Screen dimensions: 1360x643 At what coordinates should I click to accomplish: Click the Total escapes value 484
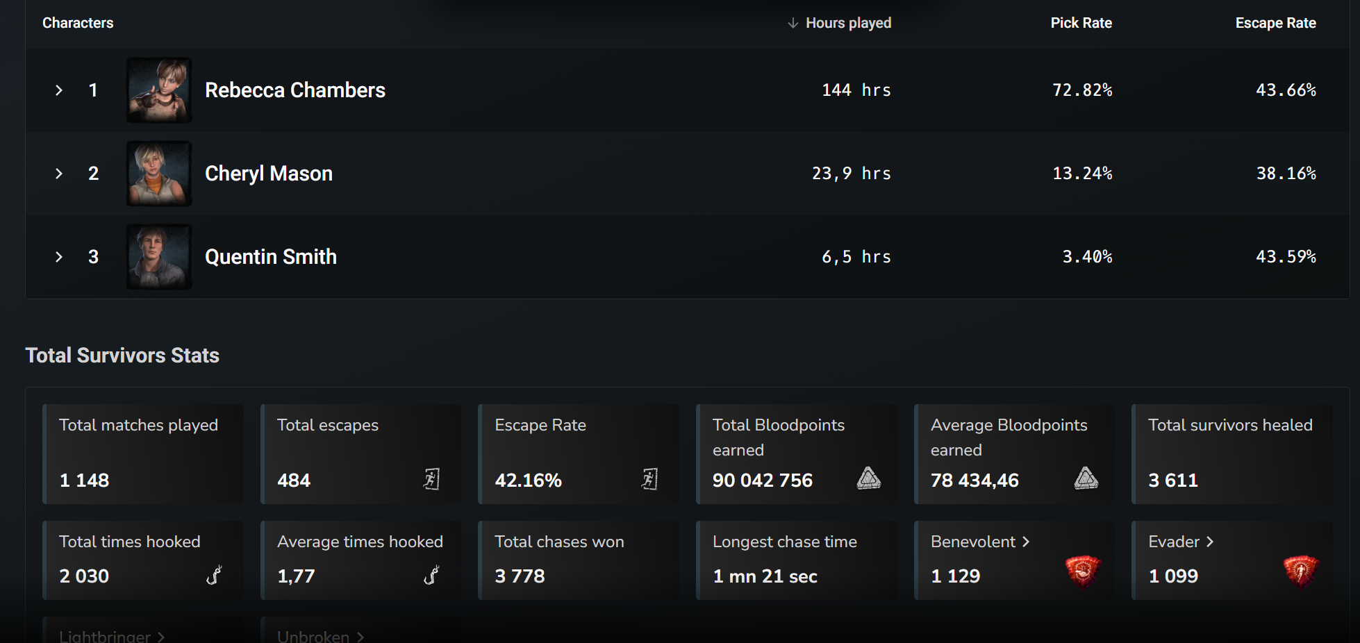click(x=294, y=481)
